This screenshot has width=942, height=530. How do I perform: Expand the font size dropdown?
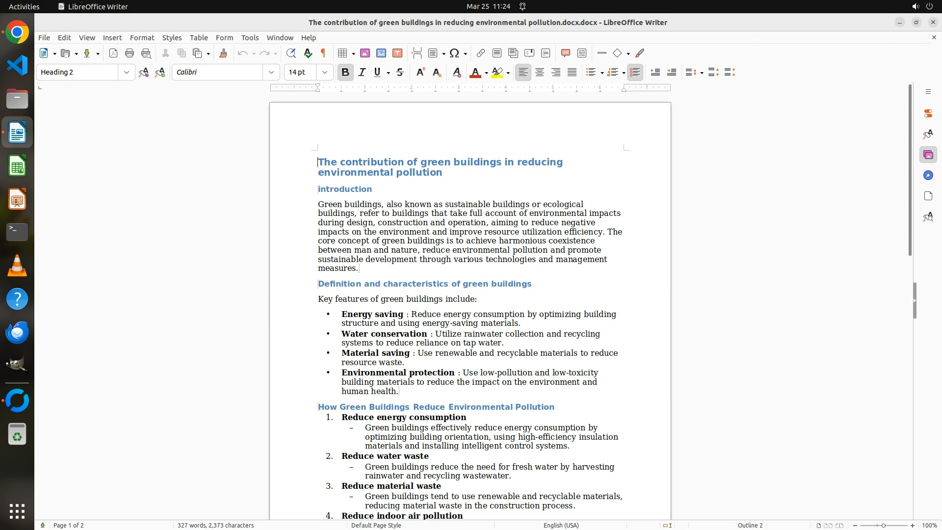tap(324, 73)
